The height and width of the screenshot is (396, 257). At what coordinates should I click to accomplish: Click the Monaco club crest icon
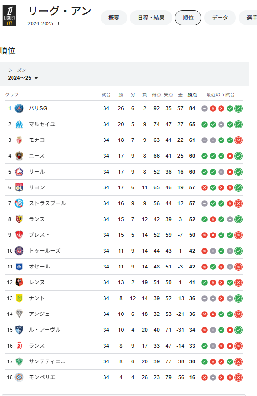click(x=19, y=140)
